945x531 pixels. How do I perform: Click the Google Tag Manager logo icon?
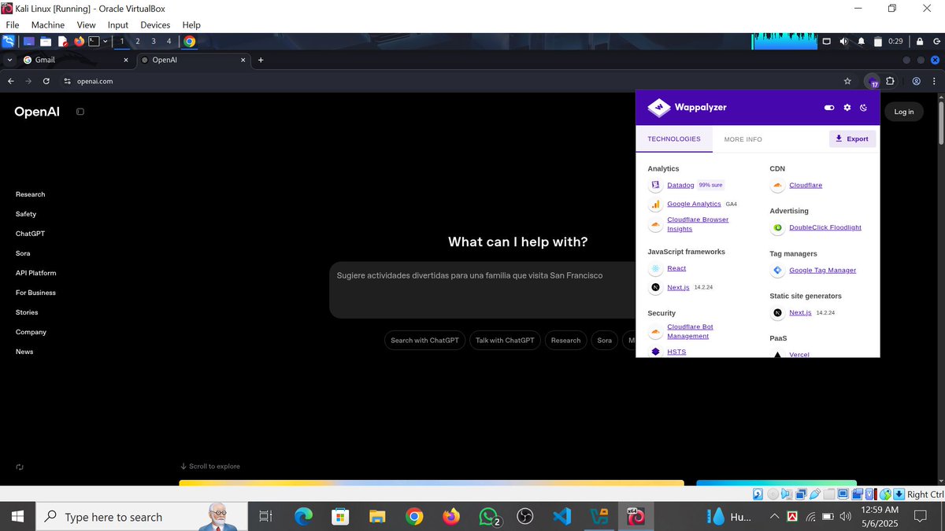point(777,270)
